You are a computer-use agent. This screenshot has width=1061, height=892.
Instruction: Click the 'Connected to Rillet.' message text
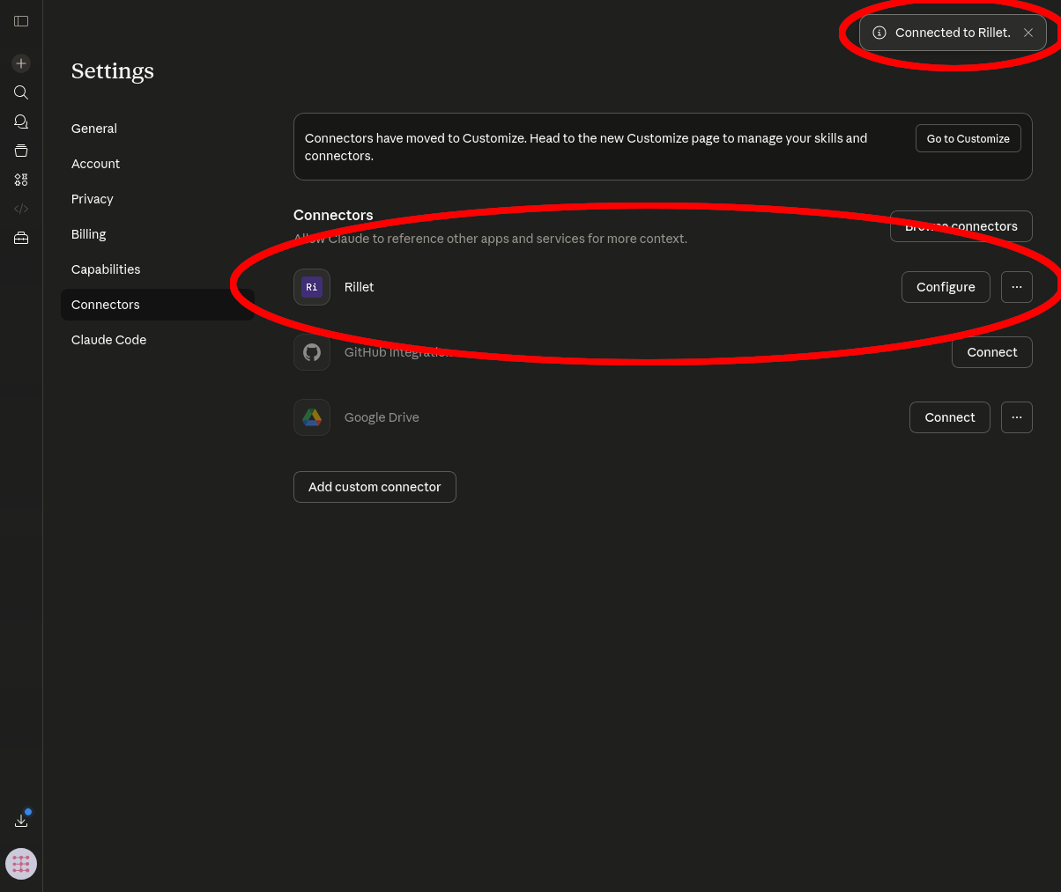(x=953, y=33)
